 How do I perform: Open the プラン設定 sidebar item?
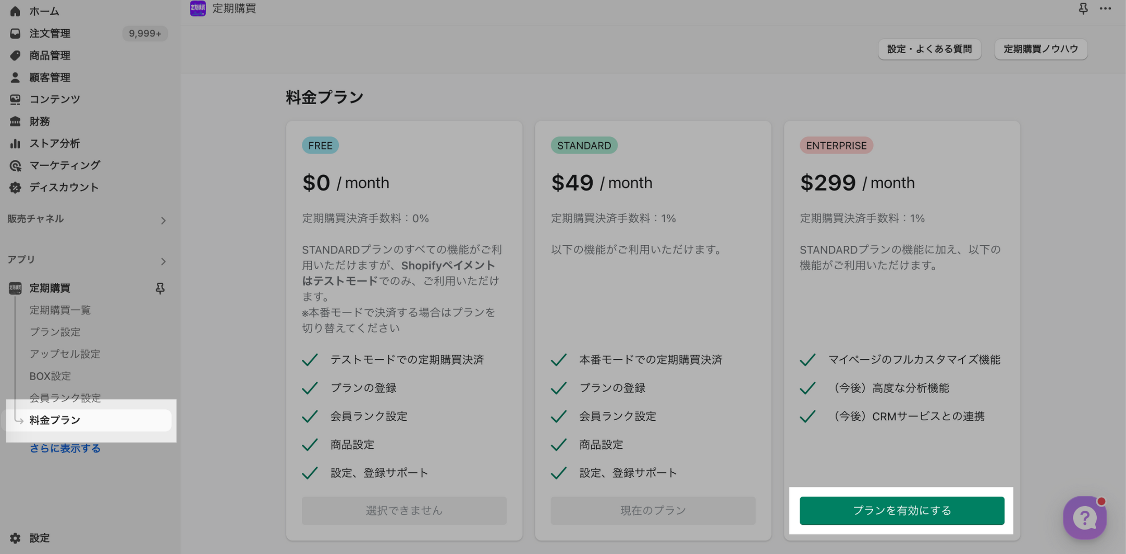point(55,332)
